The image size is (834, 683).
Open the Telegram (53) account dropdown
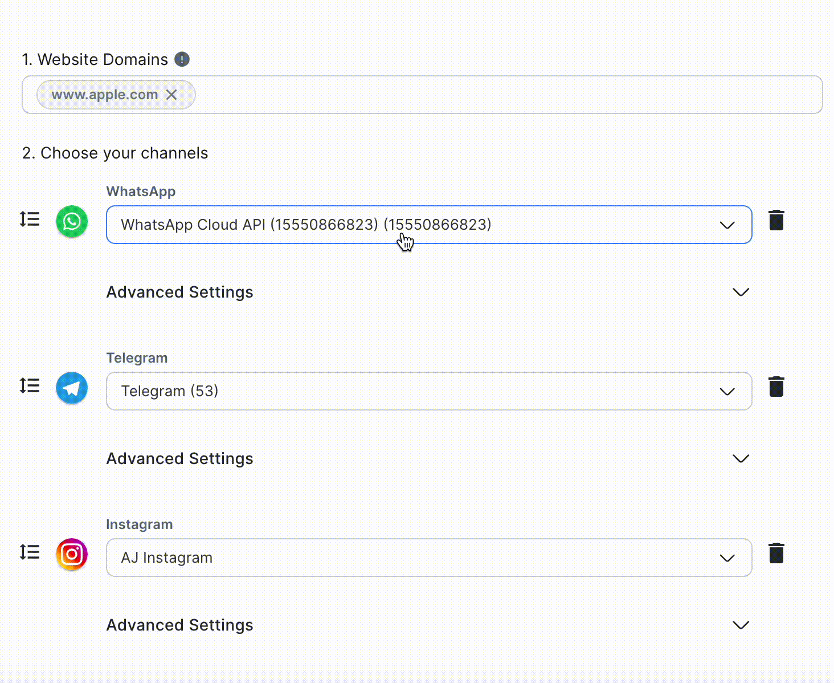click(727, 391)
